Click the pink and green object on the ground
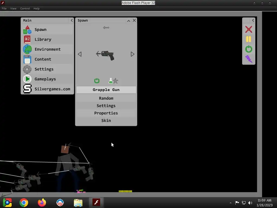Viewport: 277px width, 208px height. point(81,191)
